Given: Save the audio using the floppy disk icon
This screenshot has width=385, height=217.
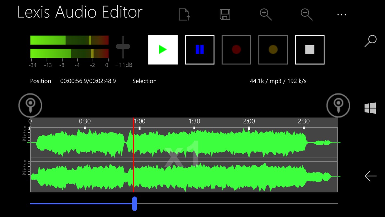Looking at the screenshot, I should tap(225, 14).
